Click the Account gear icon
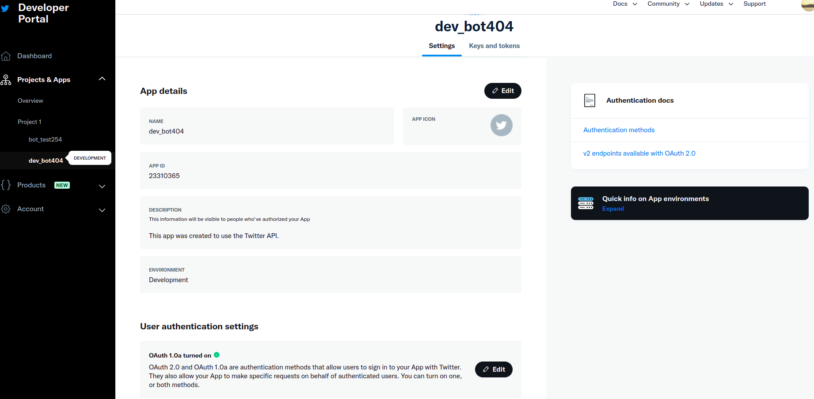Image resolution: width=814 pixels, height=399 pixels. 6,209
